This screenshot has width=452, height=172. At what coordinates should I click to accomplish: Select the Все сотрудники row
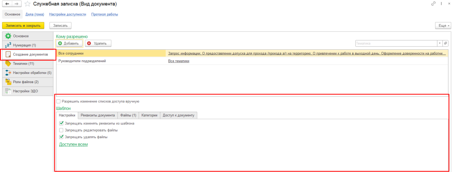[x=252, y=53]
